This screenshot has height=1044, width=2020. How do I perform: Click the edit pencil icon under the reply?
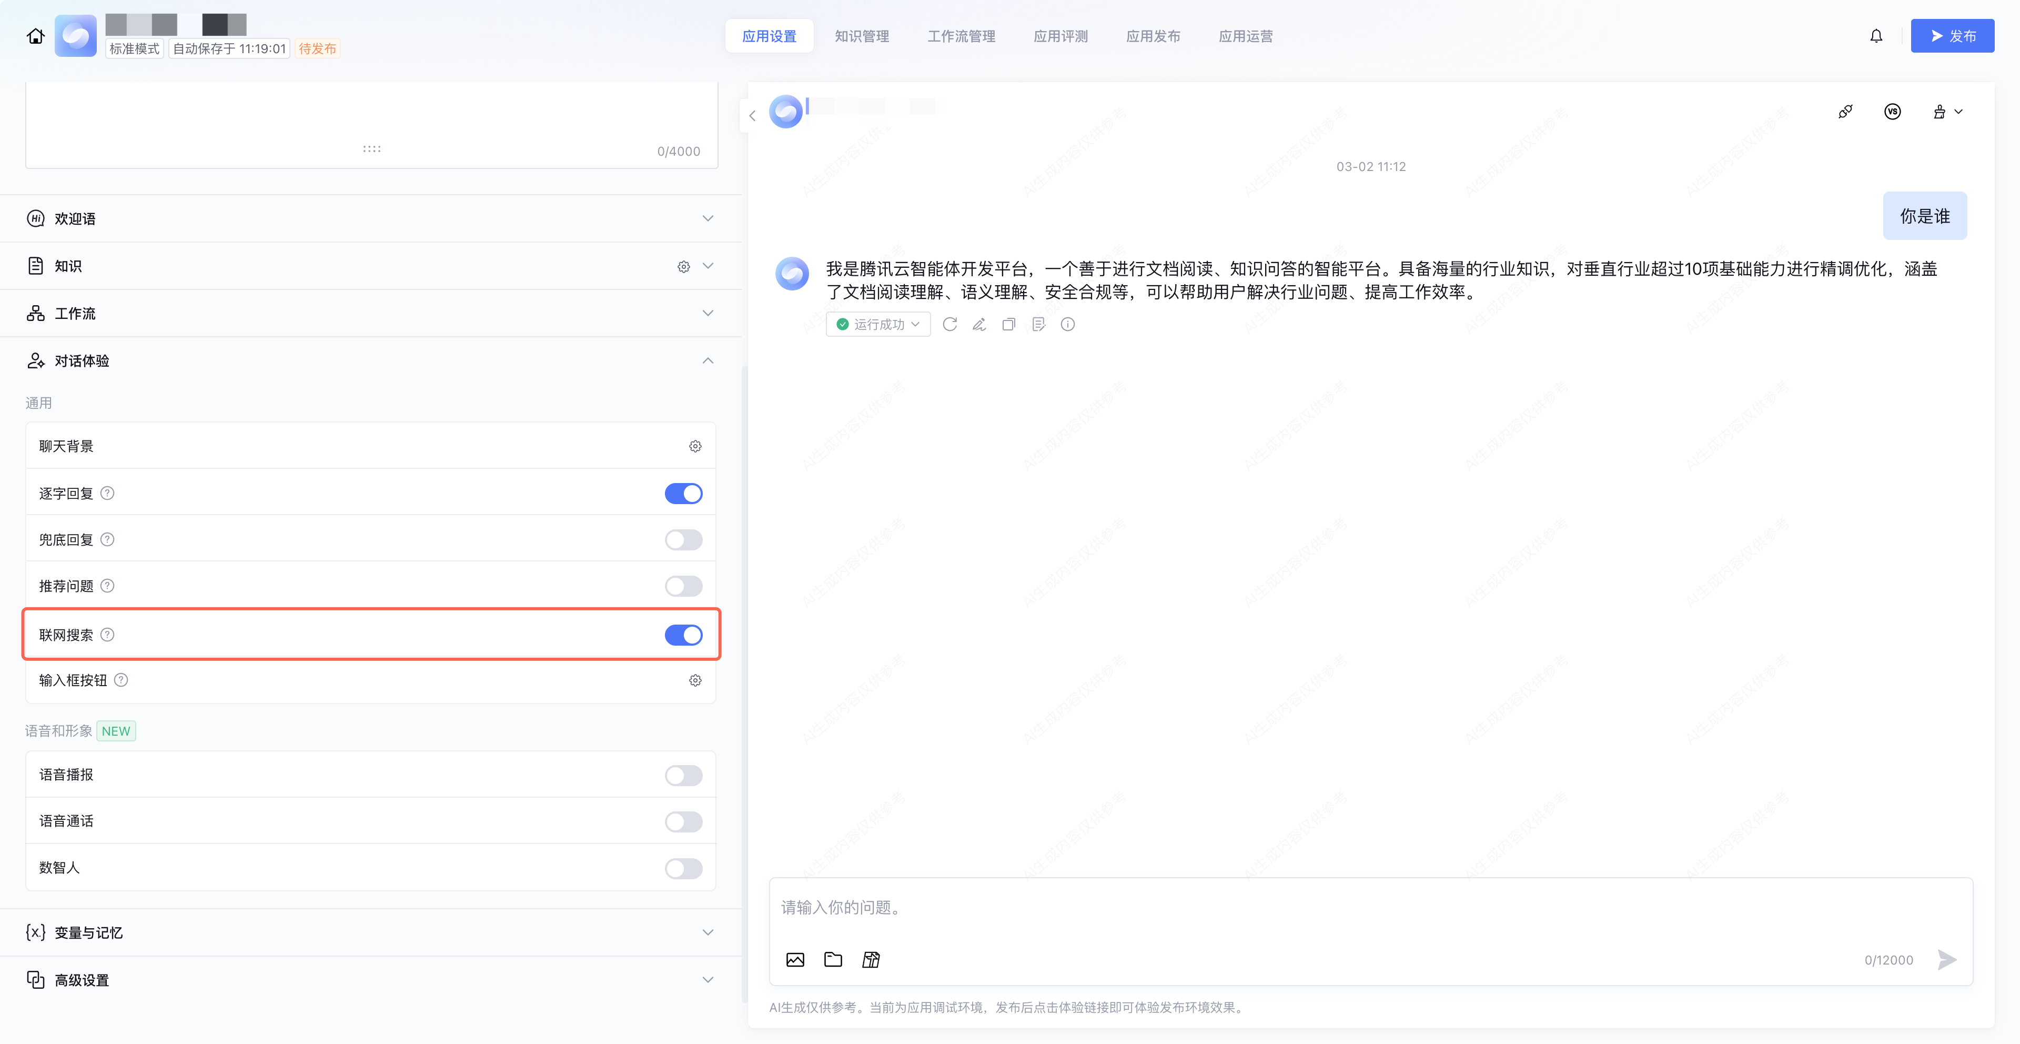coord(979,324)
